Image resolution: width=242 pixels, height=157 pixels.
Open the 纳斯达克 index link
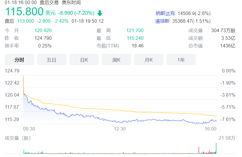click(x=165, y=14)
